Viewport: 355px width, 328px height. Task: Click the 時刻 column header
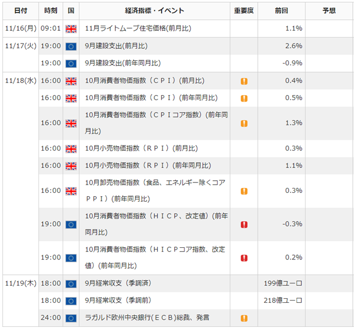point(51,10)
